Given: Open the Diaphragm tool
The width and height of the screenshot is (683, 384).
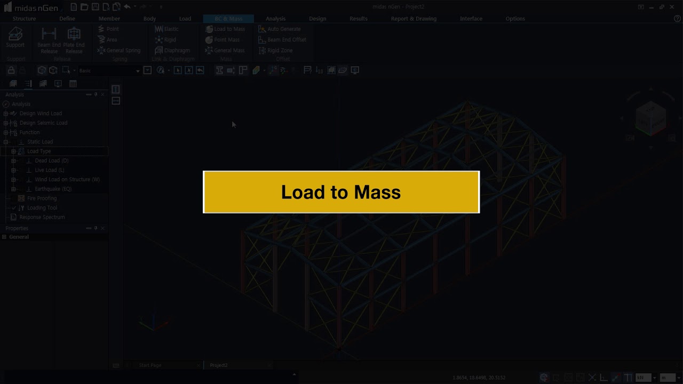Looking at the screenshot, I should click(172, 50).
